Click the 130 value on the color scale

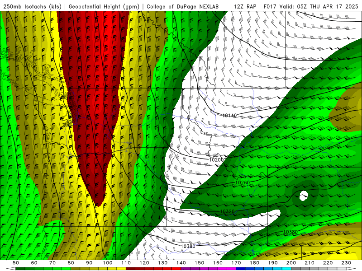(x=163, y=263)
